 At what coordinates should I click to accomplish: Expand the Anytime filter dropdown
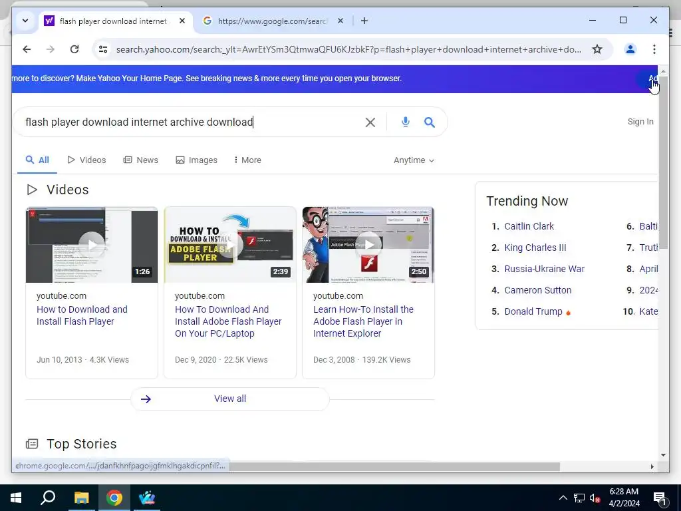click(414, 160)
